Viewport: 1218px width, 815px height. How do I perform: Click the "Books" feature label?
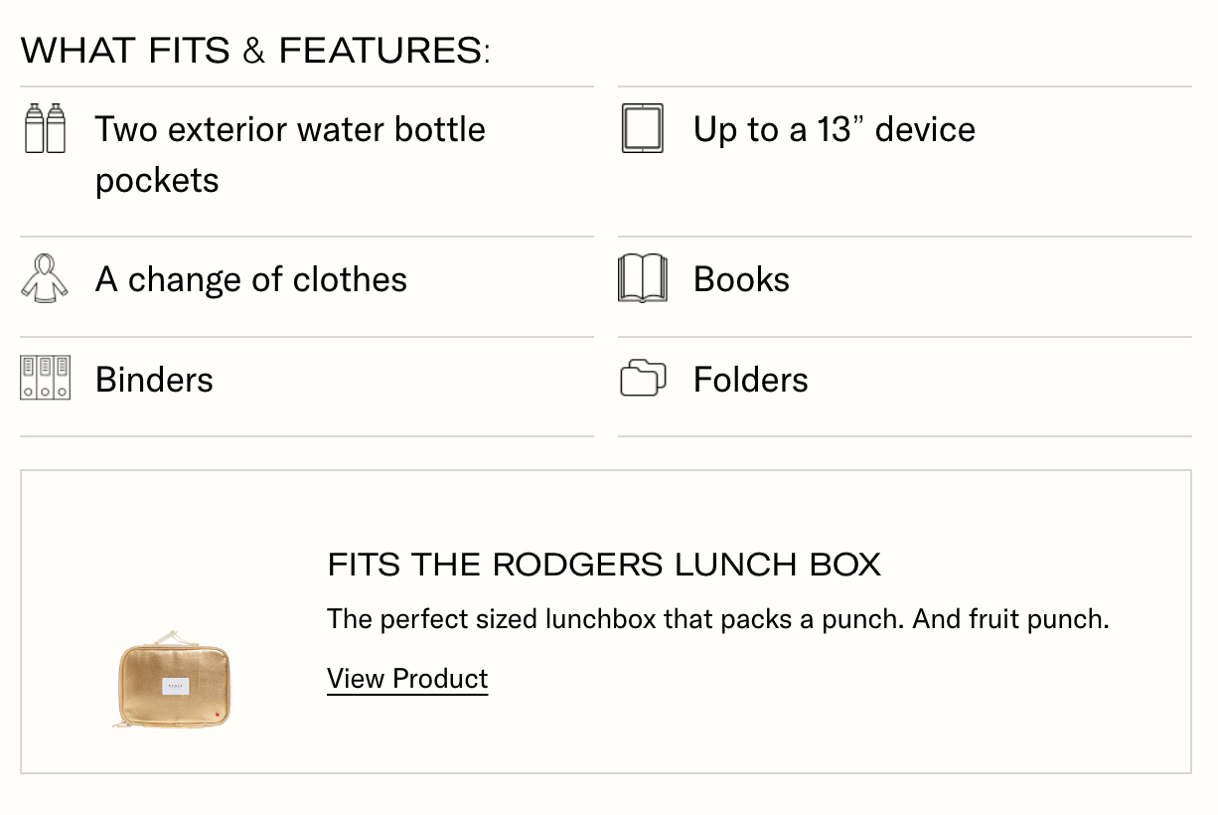point(741,279)
